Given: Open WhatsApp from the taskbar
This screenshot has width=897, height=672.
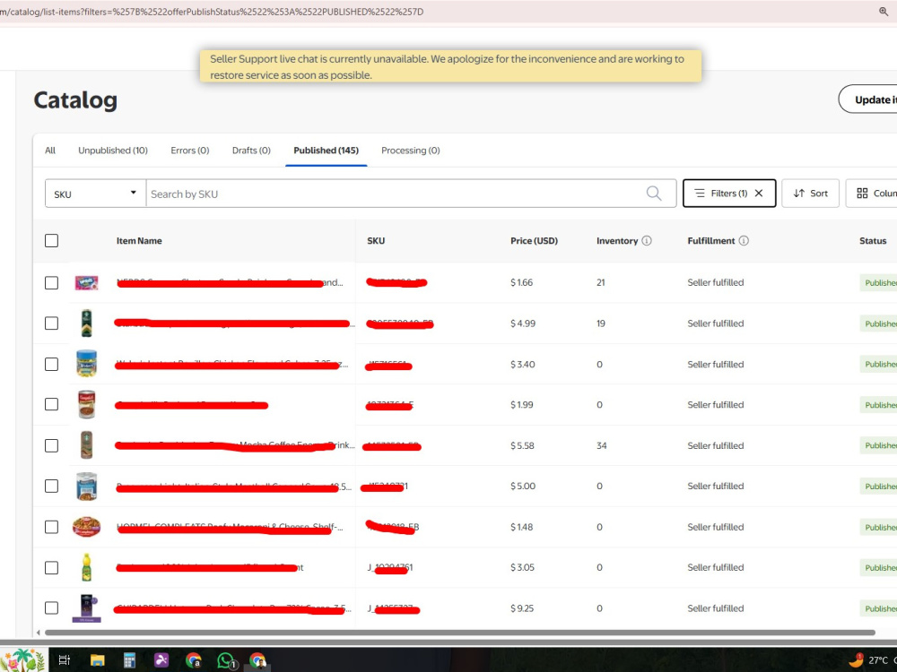Looking at the screenshot, I should 227,661.
